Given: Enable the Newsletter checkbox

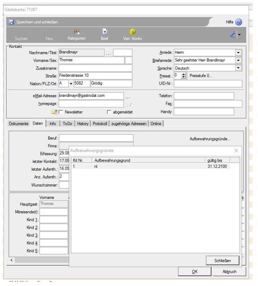Looking at the screenshot, I should (61, 112).
